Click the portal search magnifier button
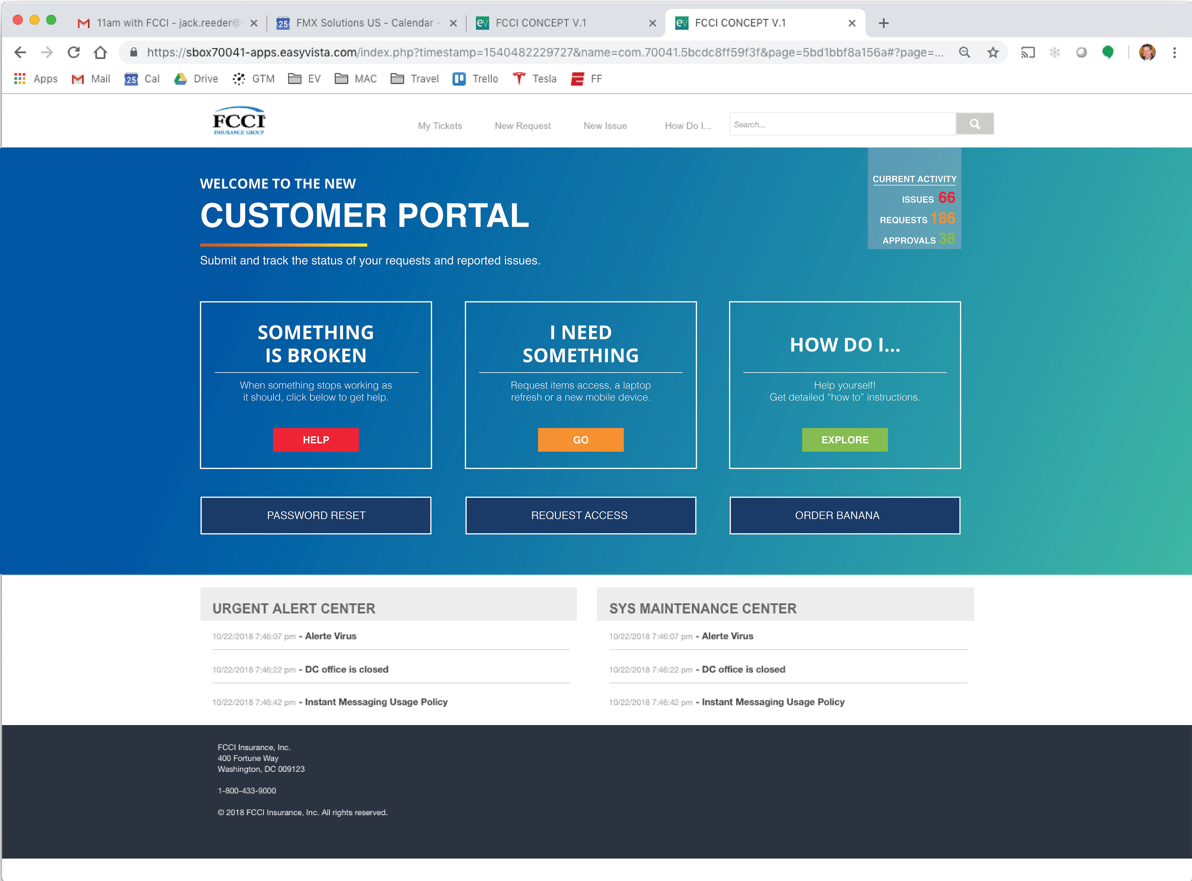 974,124
